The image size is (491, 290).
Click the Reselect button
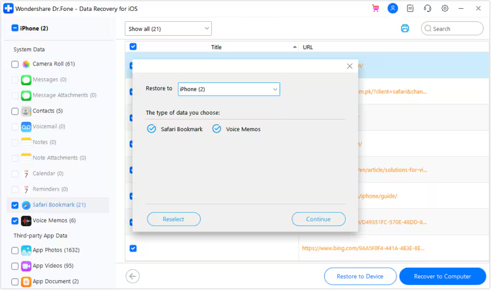tap(173, 219)
